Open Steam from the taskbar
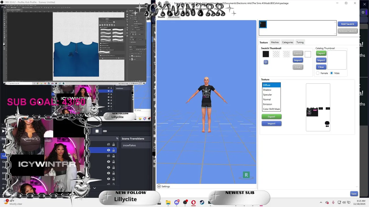The height and width of the screenshot is (207, 369). (x=202, y=202)
